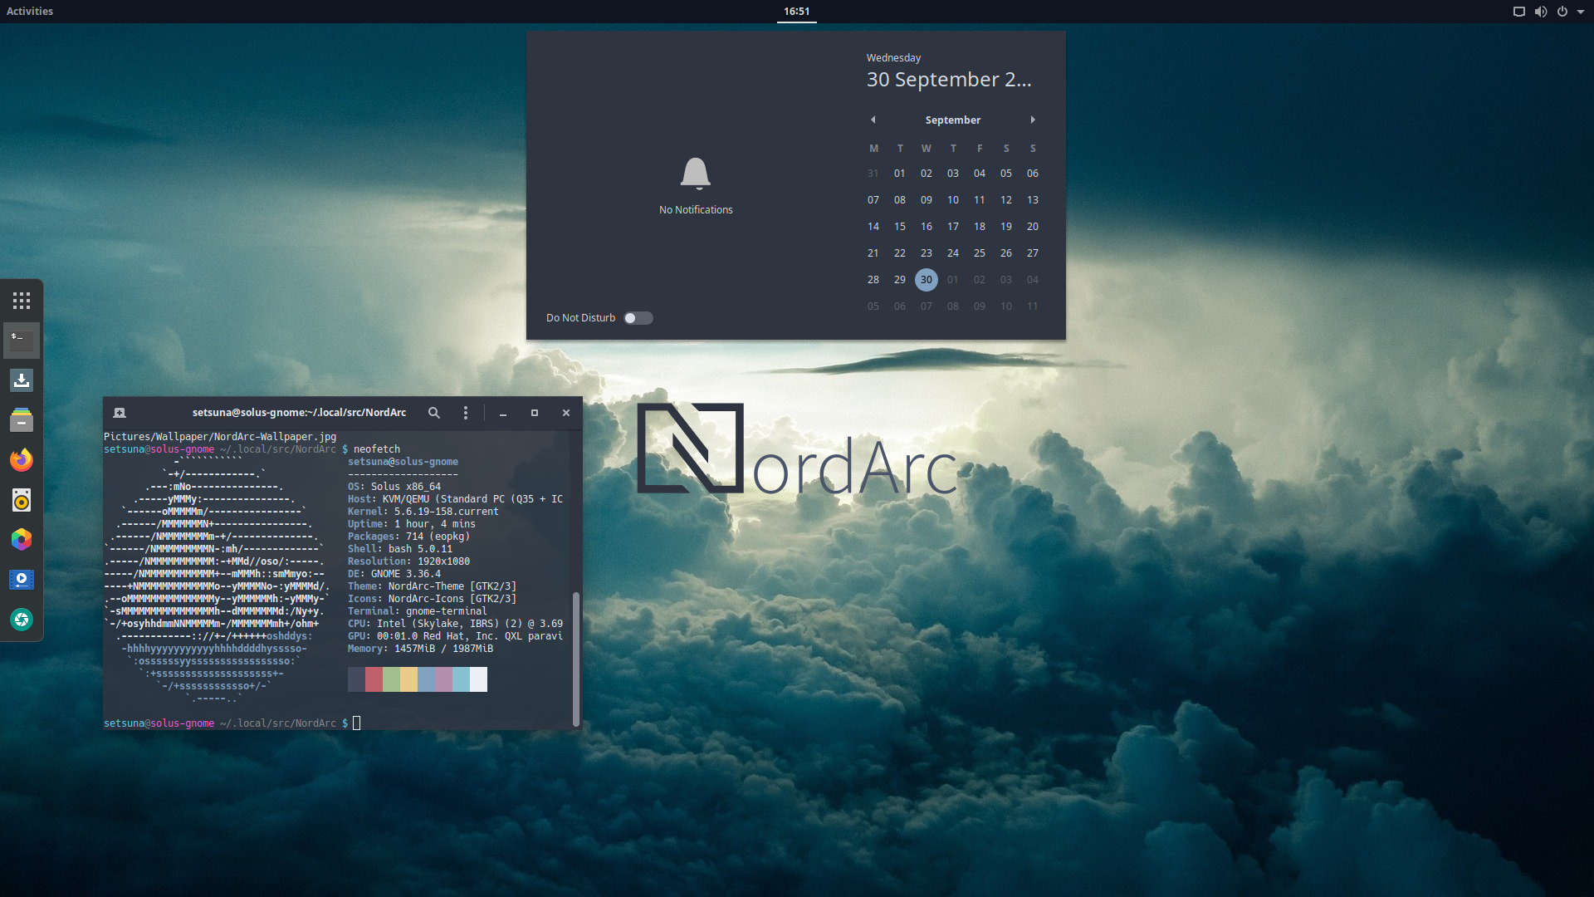
Task: Open a new terminal tab with titlebar icon
Action: (120, 413)
